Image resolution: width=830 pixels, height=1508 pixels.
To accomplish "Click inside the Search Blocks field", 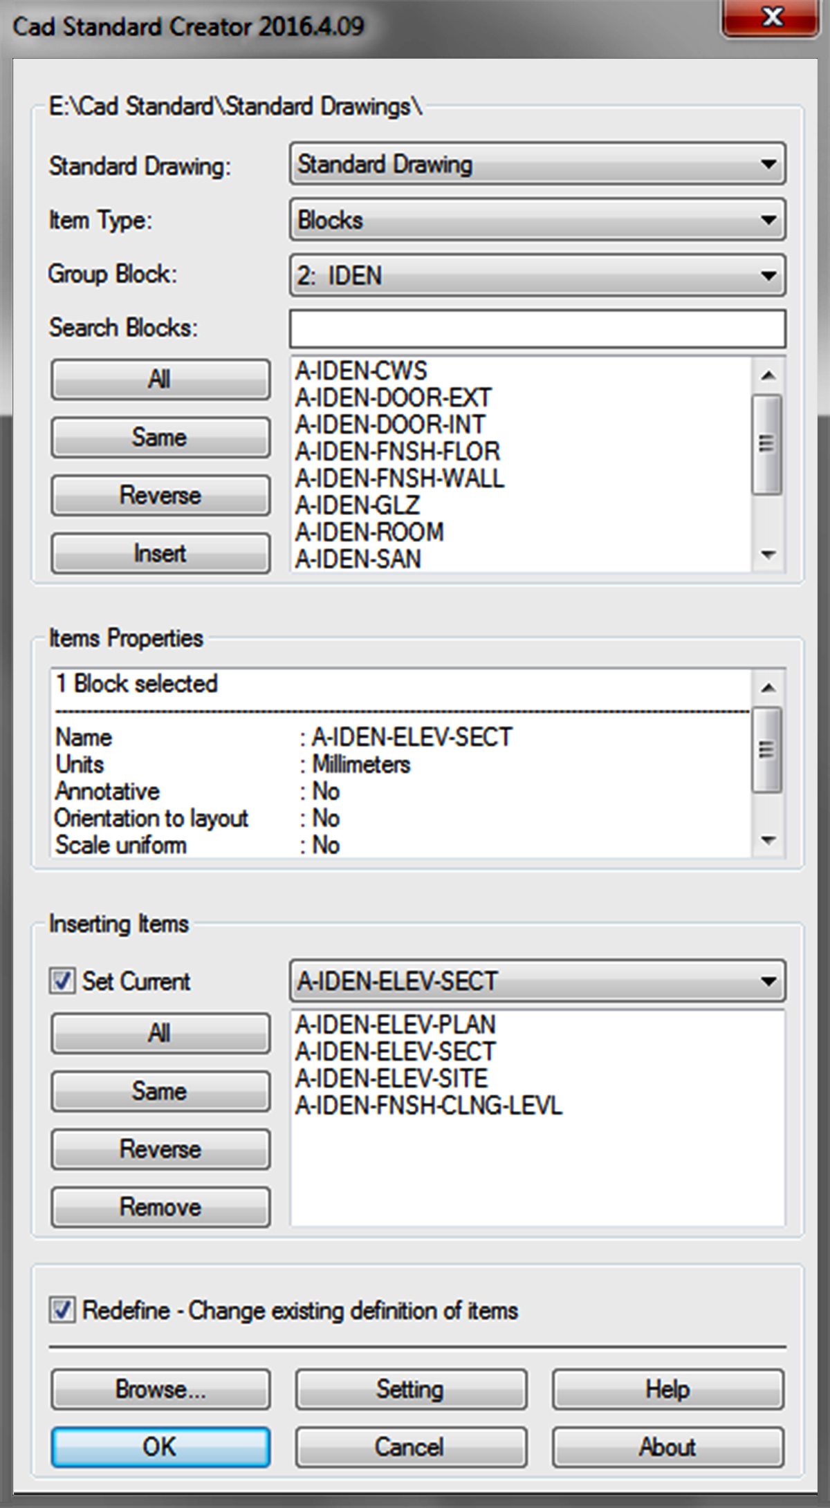I will (x=537, y=328).
